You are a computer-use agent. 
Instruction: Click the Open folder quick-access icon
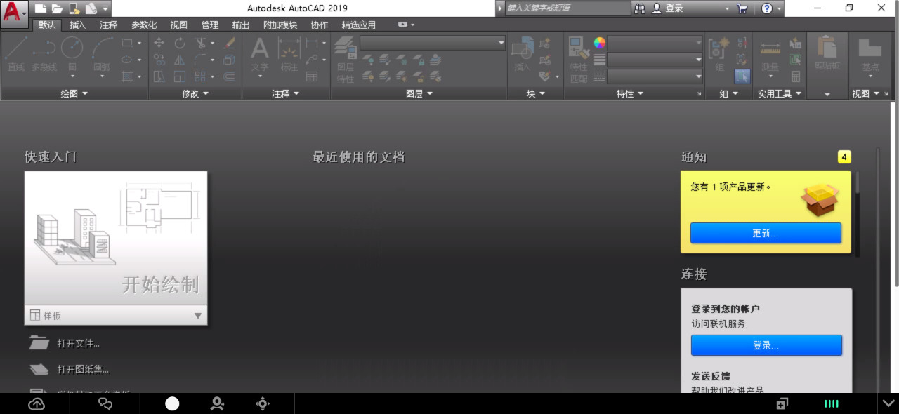pos(57,8)
